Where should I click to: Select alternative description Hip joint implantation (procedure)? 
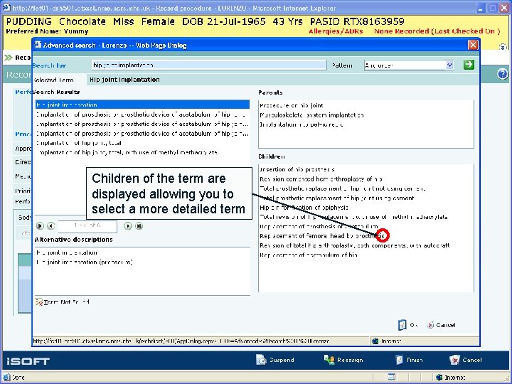click(x=84, y=262)
